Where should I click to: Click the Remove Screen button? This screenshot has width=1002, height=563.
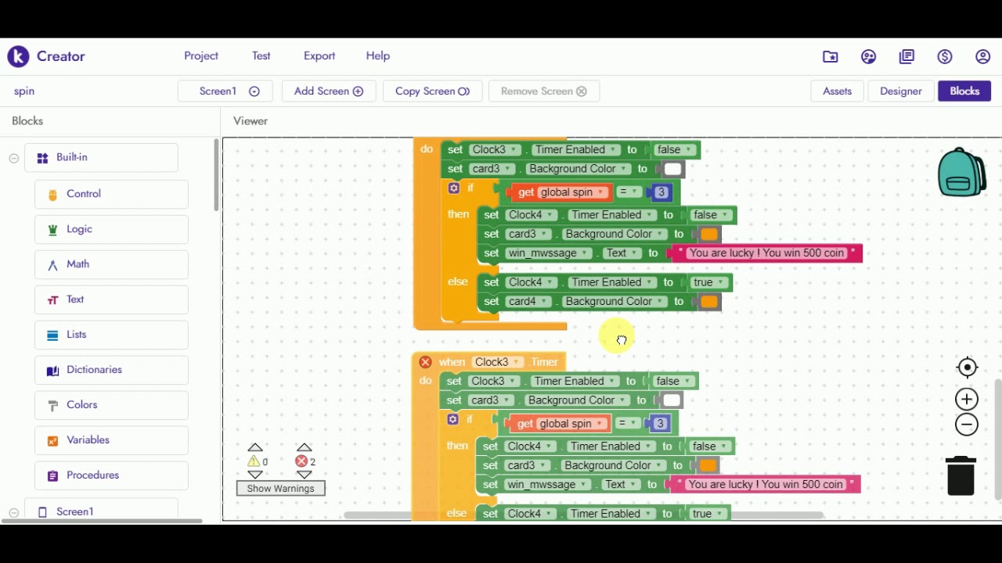pyautogui.click(x=544, y=91)
